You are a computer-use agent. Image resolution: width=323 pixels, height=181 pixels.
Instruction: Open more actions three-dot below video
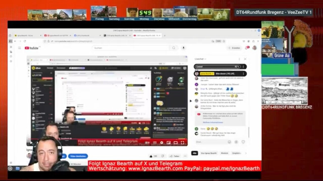point(185,156)
